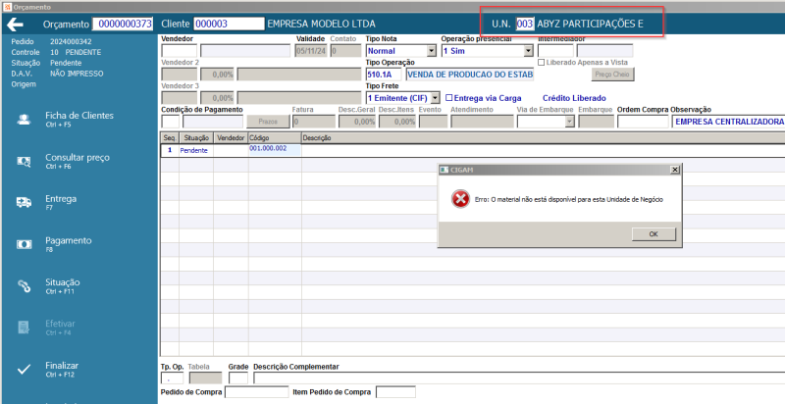Click the Entrega truck icon

coord(24,203)
